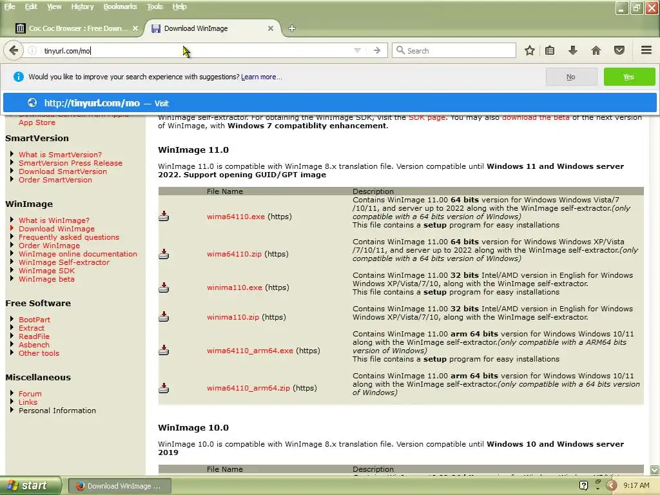The width and height of the screenshot is (660, 495).
Task: Open the Downloads arrow icon
Action: coord(572,50)
